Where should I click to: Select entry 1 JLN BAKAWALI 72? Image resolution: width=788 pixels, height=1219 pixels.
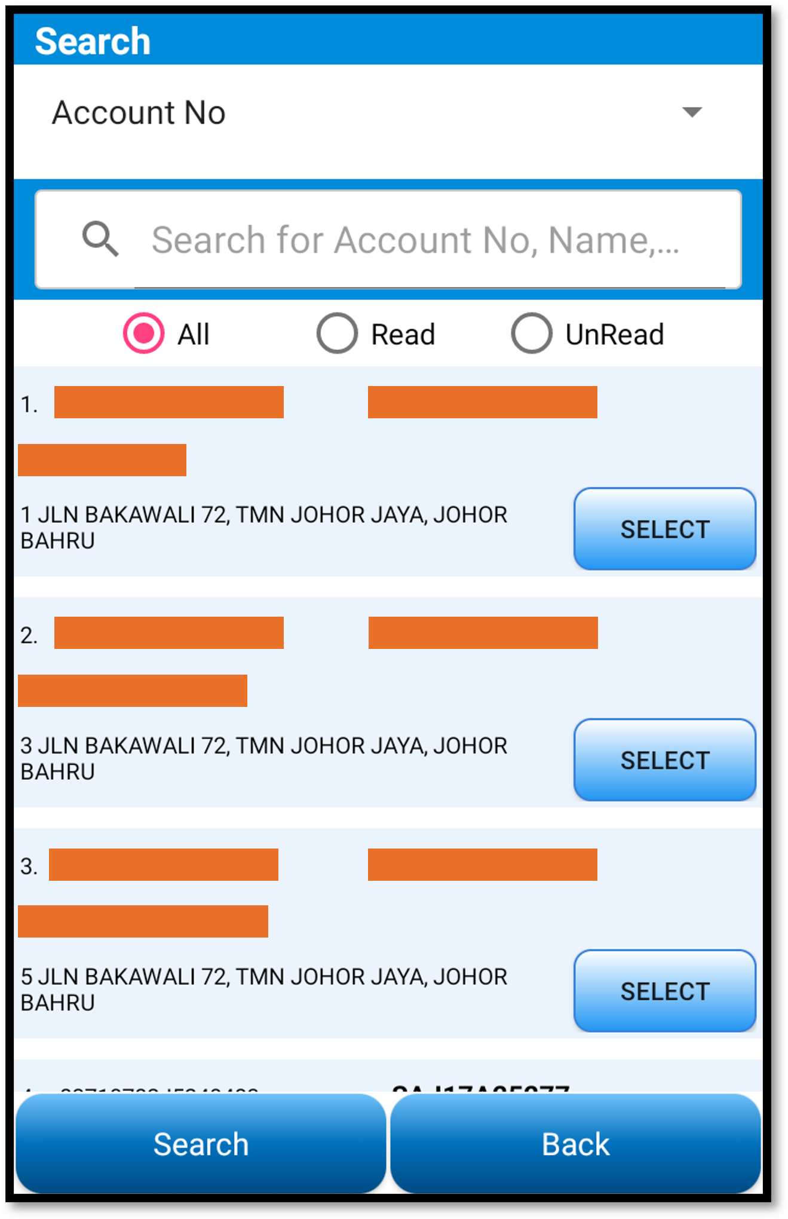(x=665, y=529)
